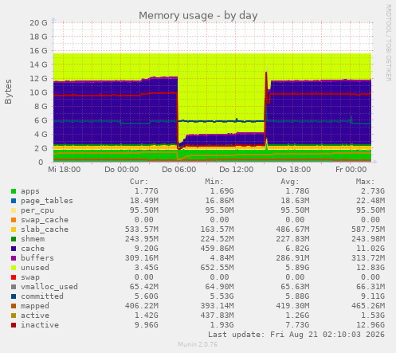Click the slab_cache yellow legend swatch
Screen dimensions: 396x353
(x=14, y=229)
